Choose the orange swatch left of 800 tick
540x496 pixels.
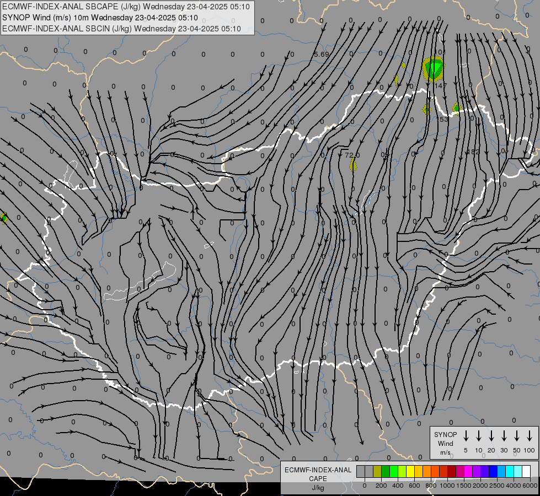pos(427,471)
